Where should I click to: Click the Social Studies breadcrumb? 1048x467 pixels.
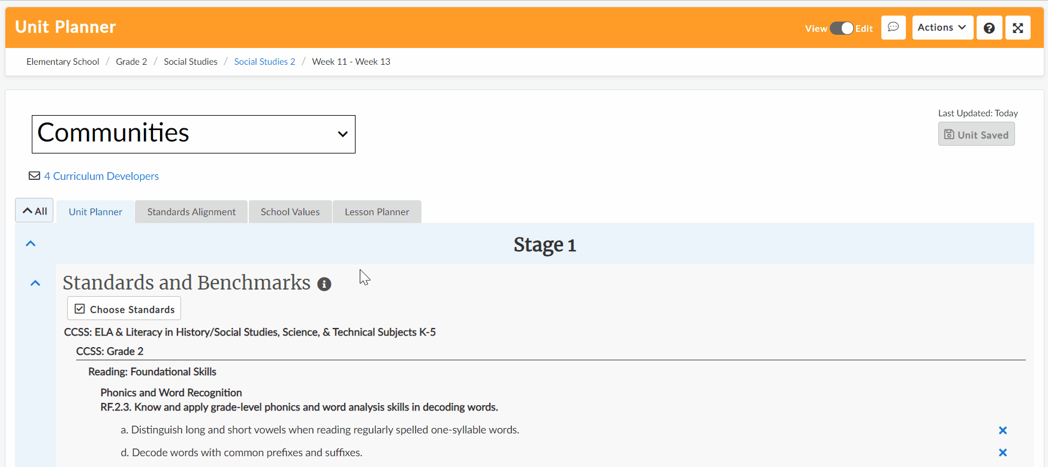191,62
